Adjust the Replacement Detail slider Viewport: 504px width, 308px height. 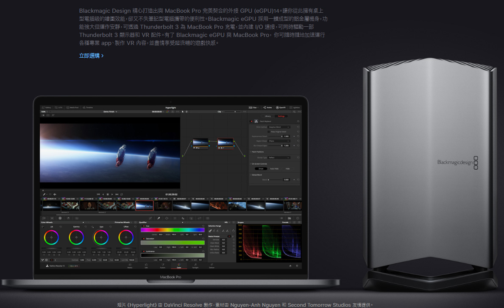pyautogui.click(x=275, y=137)
